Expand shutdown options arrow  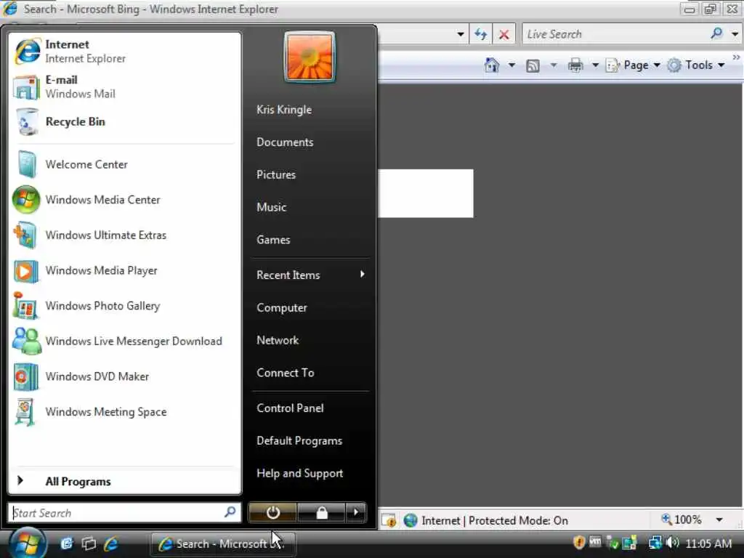pos(356,512)
